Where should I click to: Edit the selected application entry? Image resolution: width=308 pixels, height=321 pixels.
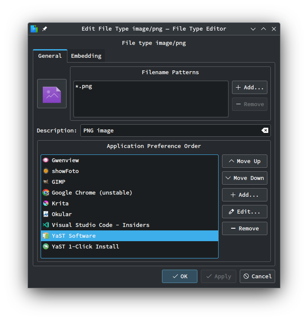point(244,211)
